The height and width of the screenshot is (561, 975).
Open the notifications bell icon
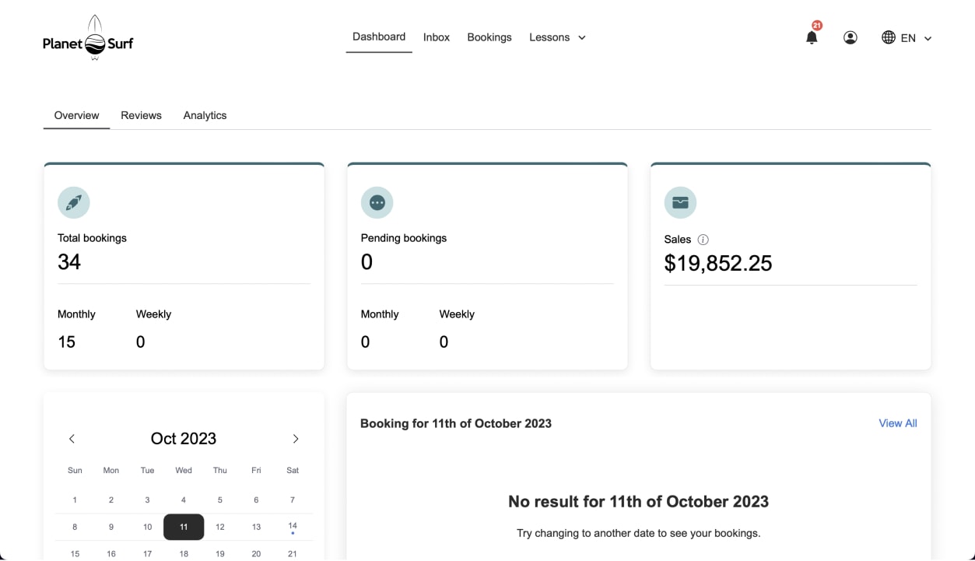[x=812, y=37]
